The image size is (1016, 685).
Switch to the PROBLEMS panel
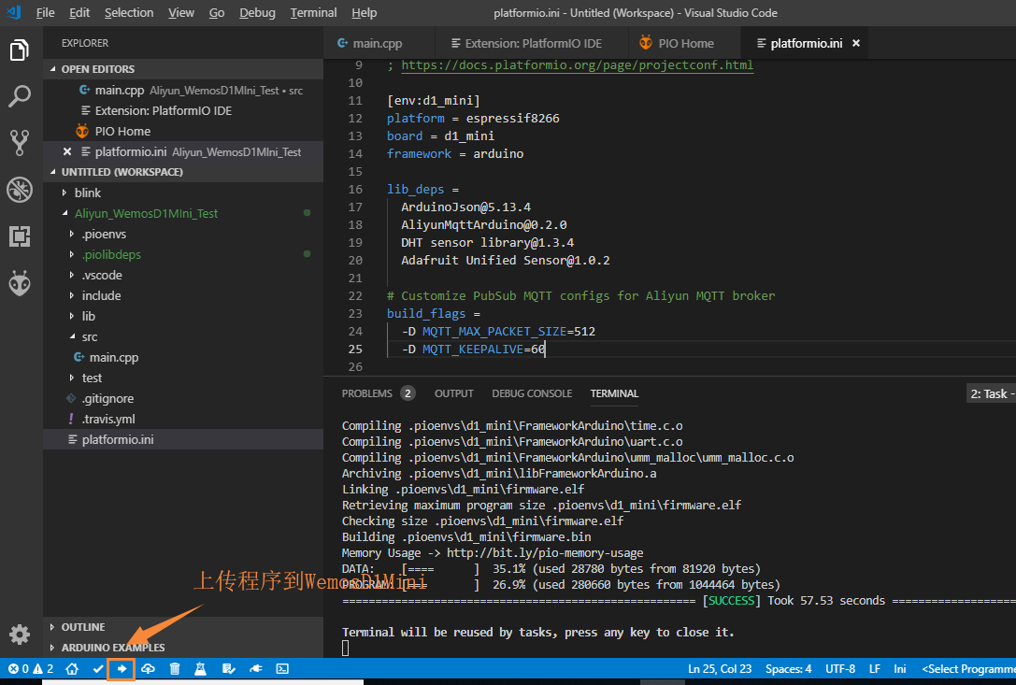click(369, 392)
